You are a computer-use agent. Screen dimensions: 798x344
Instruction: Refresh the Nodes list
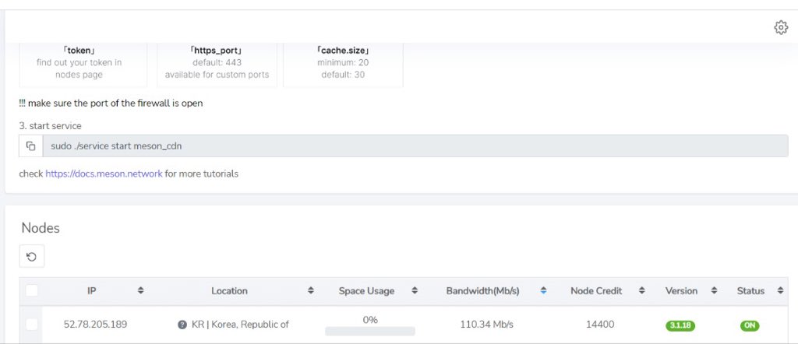coord(31,257)
